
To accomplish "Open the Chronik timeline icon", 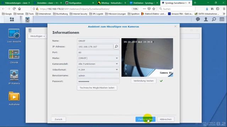I will click(14, 56).
